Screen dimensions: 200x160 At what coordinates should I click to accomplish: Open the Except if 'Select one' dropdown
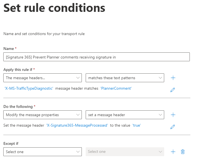[x=42, y=152]
